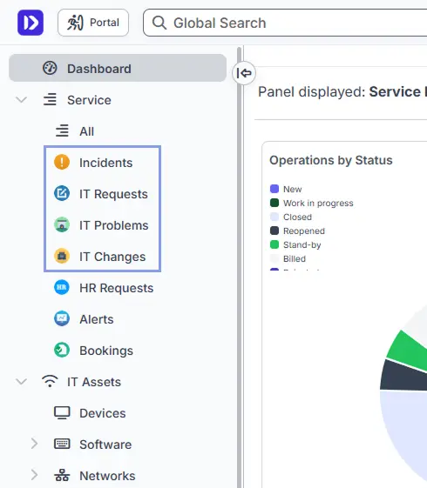Click the purple app logo icon
Image resolution: width=427 pixels, height=488 pixels.
tap(30, 23)
